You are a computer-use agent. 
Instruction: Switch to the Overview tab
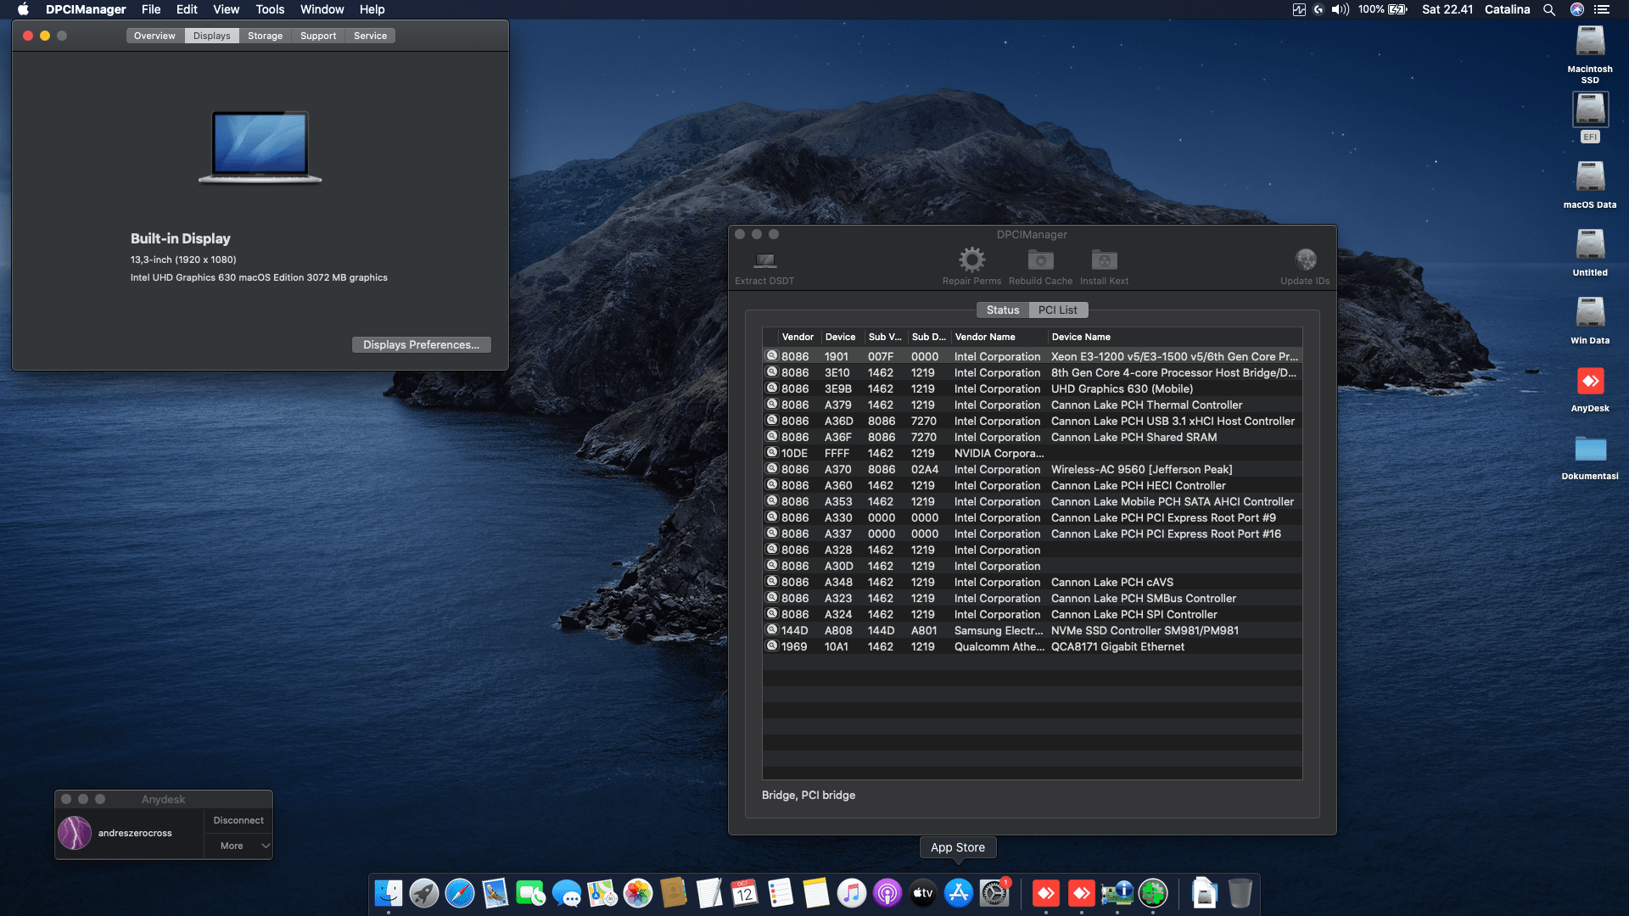pos(154,36)
